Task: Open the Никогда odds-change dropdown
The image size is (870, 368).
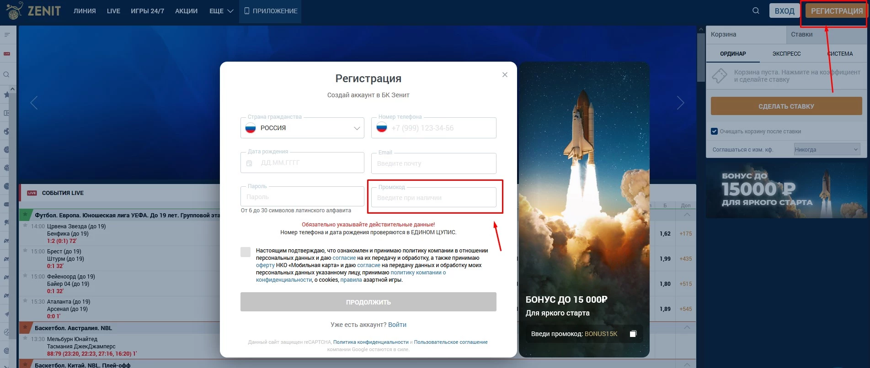Action: pos(827,149)
